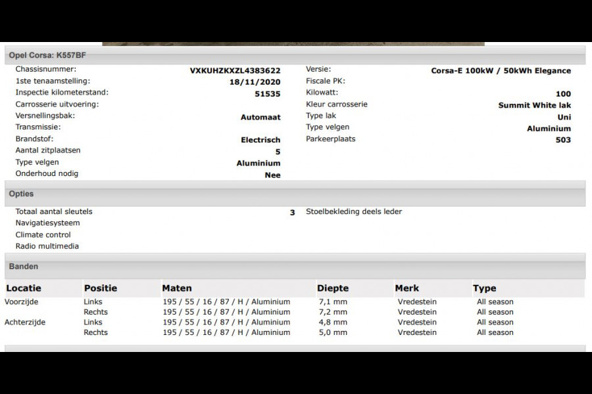This screenshot has width=592, height=394.
Task: Select the Uni paint type value
Action: click(x=564, y=118)
